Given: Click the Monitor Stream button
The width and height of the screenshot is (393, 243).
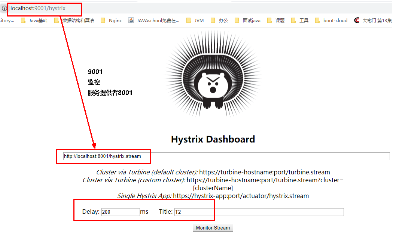Looking at the screenshot, I should (213, 228).
